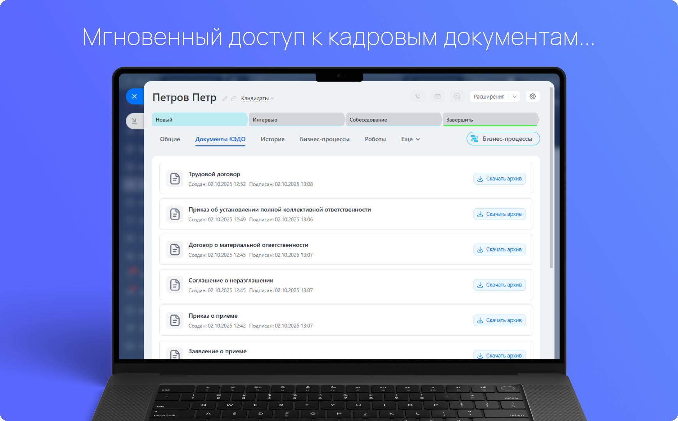Click the Создан 12:49 date of Приказ об установлении
This screenshot has width=678, height=421.
click(x=217, y=220)
